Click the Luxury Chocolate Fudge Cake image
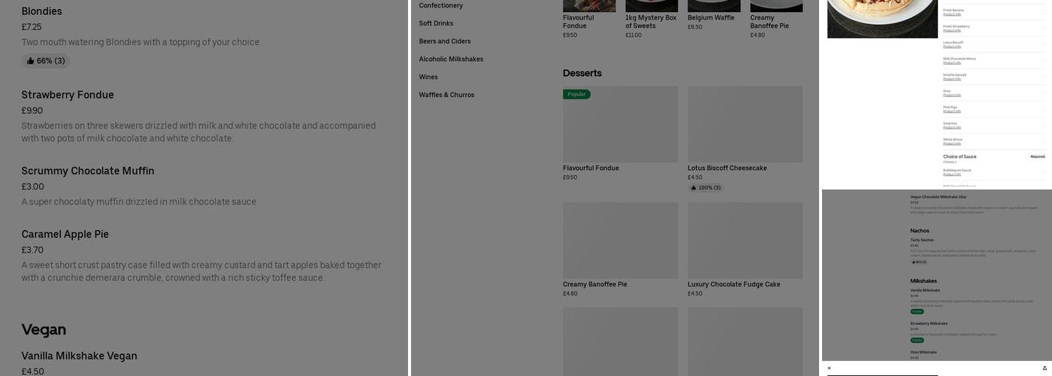This screenshot has height=376, width=1052. coord(745,241)
